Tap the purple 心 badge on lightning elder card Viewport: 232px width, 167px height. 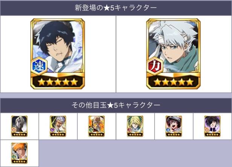pos(52,130)
